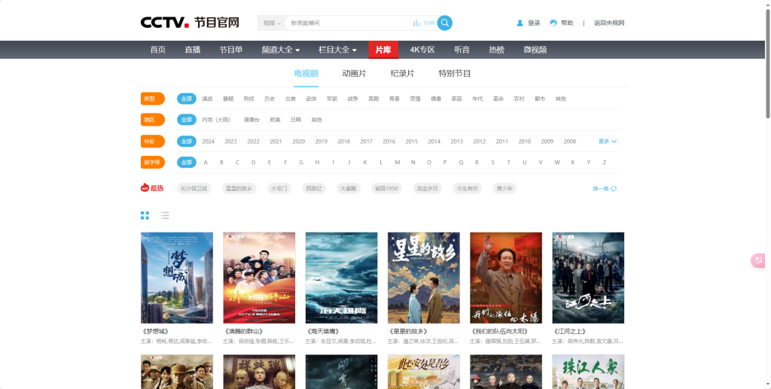Open hot tag 西游记
The height and width of the screenshot is (389, 771).
click(x=314, y=189)
